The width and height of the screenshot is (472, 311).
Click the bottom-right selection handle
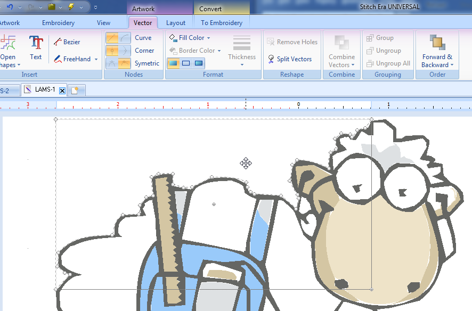coord(371,289)
